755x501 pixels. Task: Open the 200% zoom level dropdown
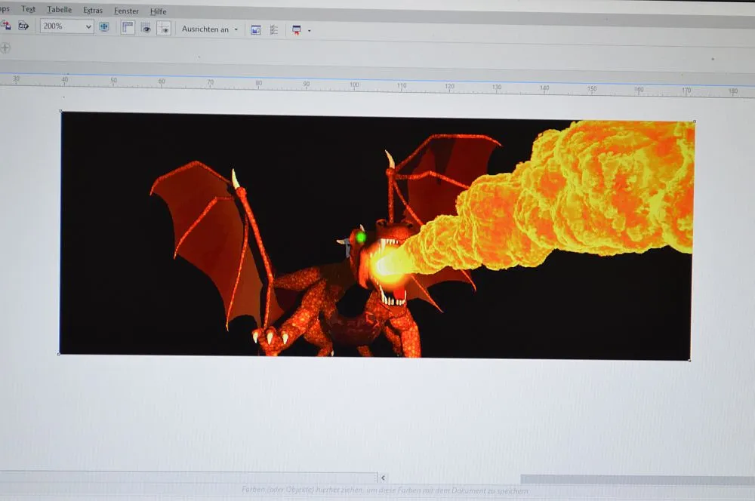coord(88,26)
